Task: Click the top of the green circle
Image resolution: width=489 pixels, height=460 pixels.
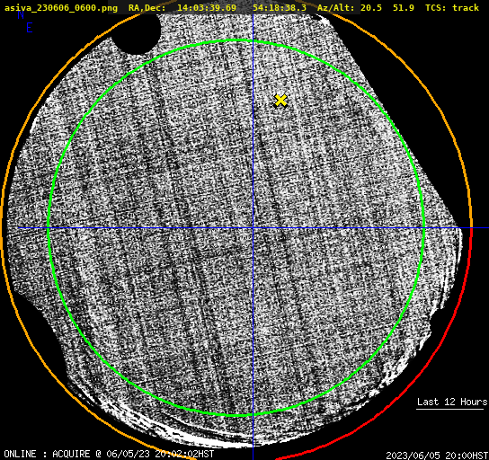Action: tap(237, 40)
